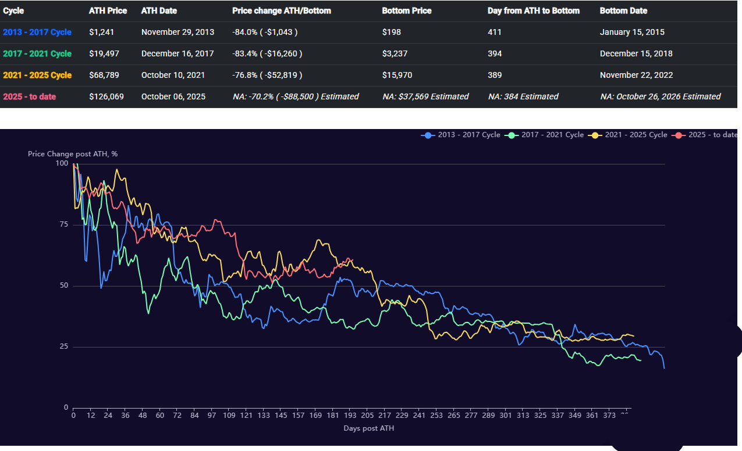742x451 pixels.
Task: Click the Bottom Price column header
Action: tap(406, 10)
